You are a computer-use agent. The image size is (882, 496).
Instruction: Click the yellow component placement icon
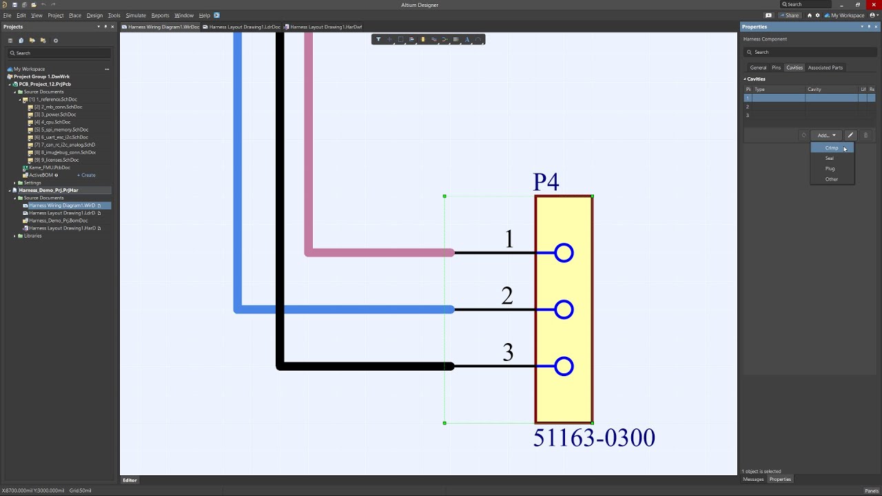422,39
